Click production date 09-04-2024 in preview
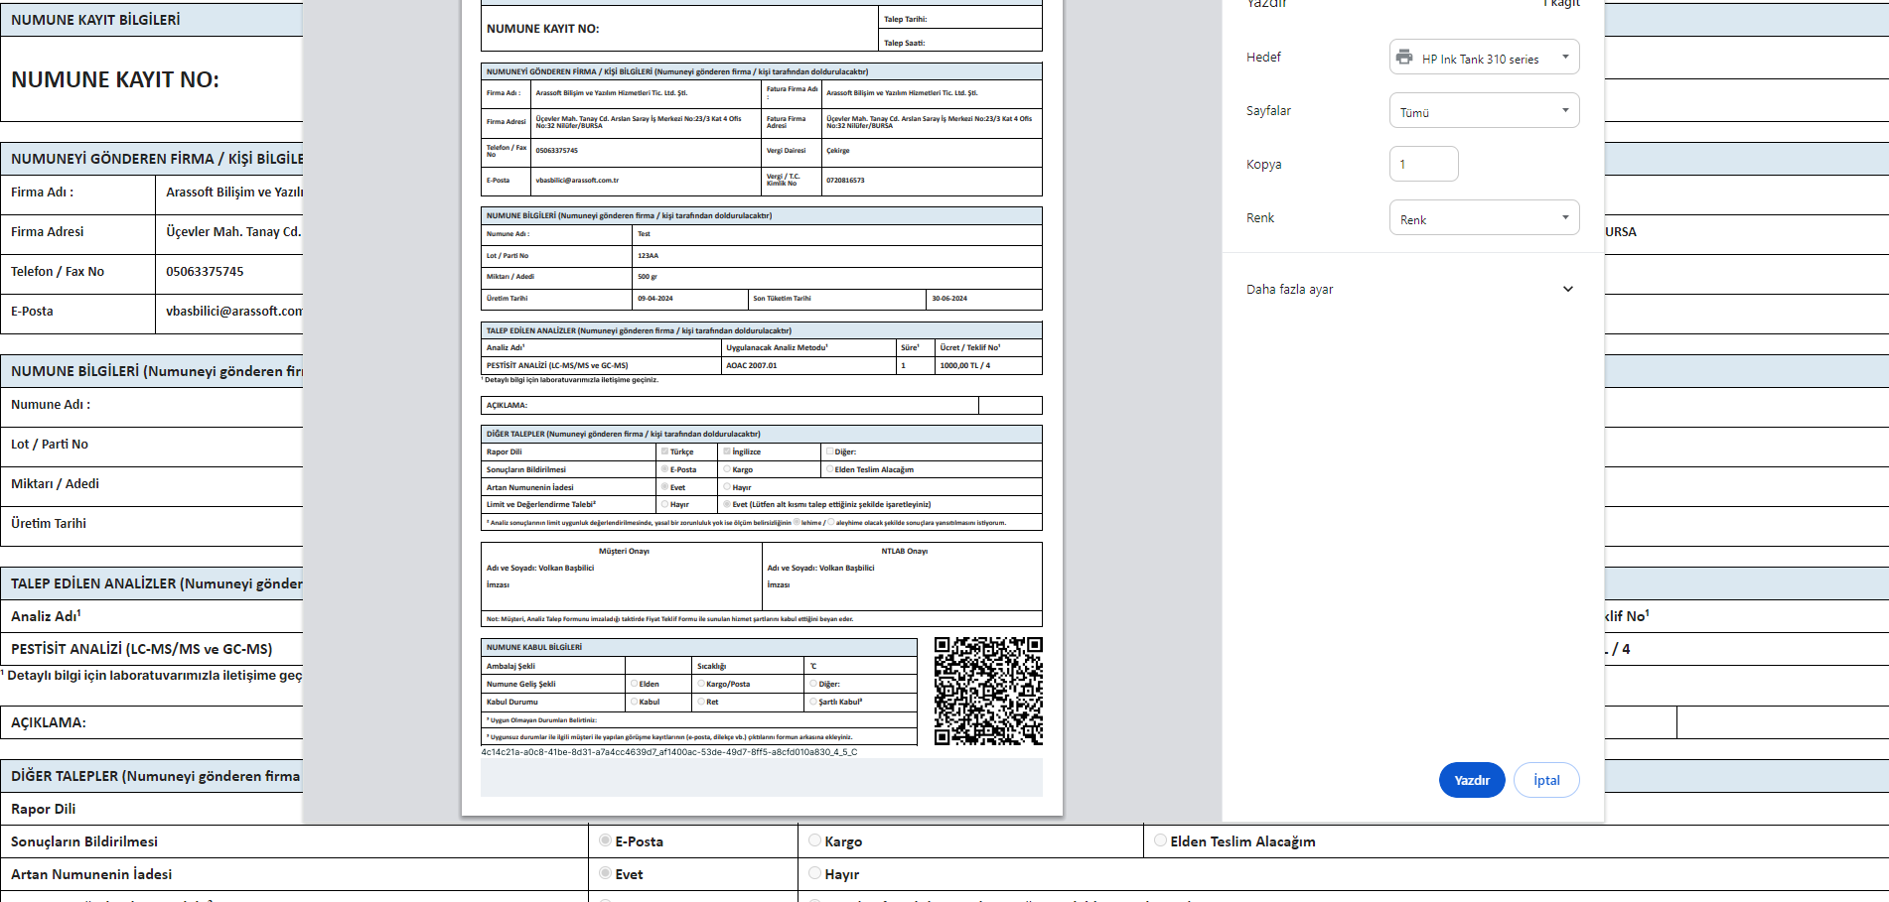 pos(654,299)
